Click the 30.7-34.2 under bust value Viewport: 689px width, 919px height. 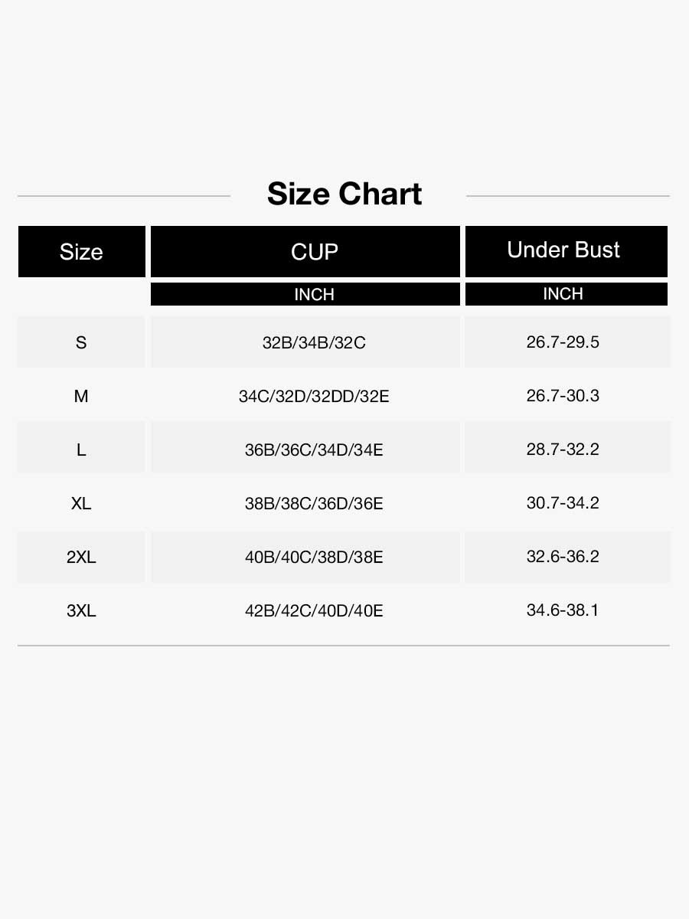click(x=563, y=502)
